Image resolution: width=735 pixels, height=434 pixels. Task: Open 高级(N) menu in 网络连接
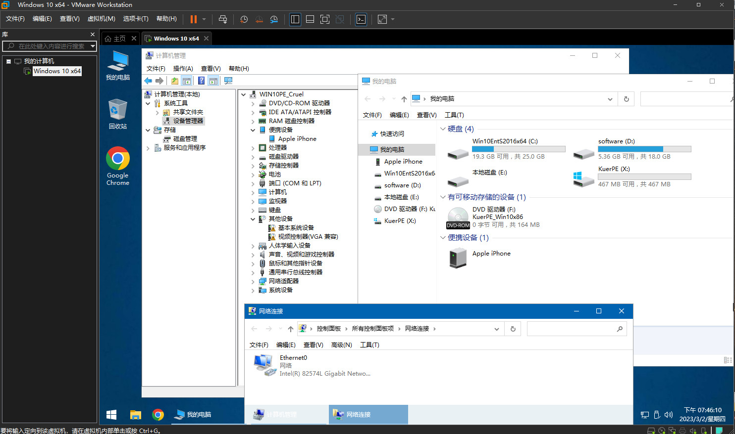[x=341, y=345]
